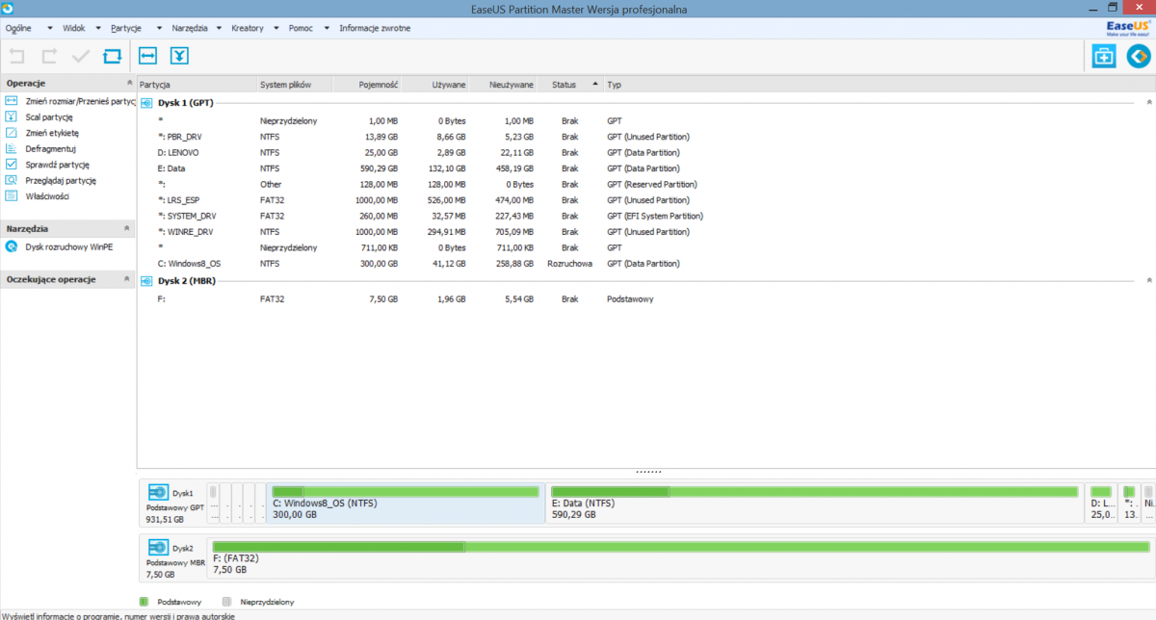Click the Dysk rozruchowy WinPE link
The image size is (1156, 620).
68,246
